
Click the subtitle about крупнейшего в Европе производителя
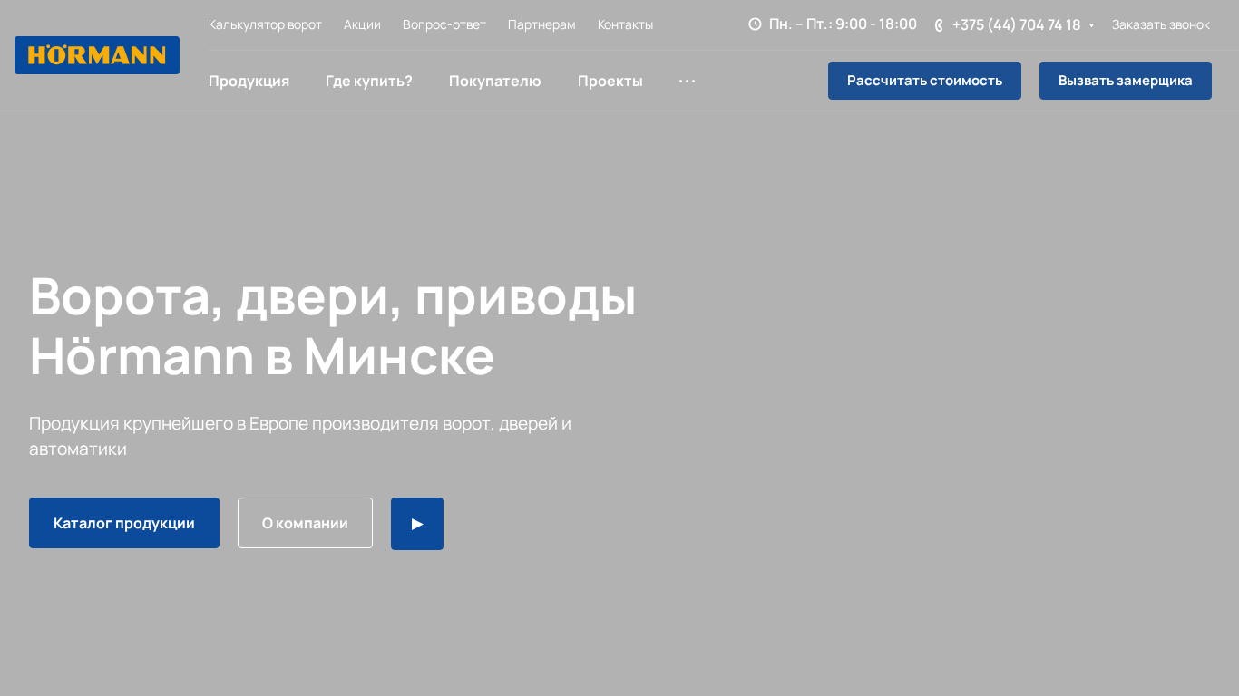coord(300,436)
